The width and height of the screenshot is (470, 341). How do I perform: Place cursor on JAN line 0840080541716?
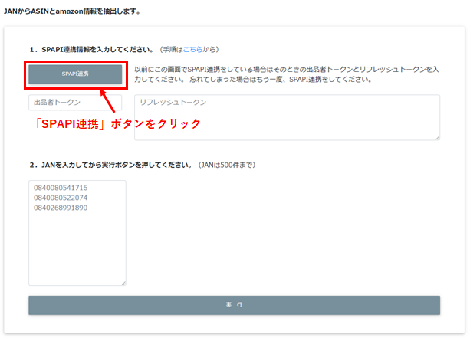pos(61,189)
